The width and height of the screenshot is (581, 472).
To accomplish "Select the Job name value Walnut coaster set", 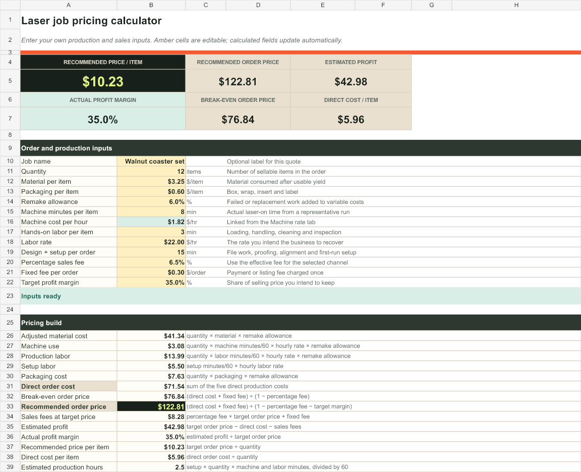I will point(151,162).
